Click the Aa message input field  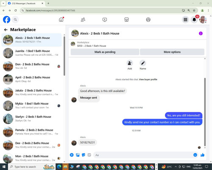point(143,155)
